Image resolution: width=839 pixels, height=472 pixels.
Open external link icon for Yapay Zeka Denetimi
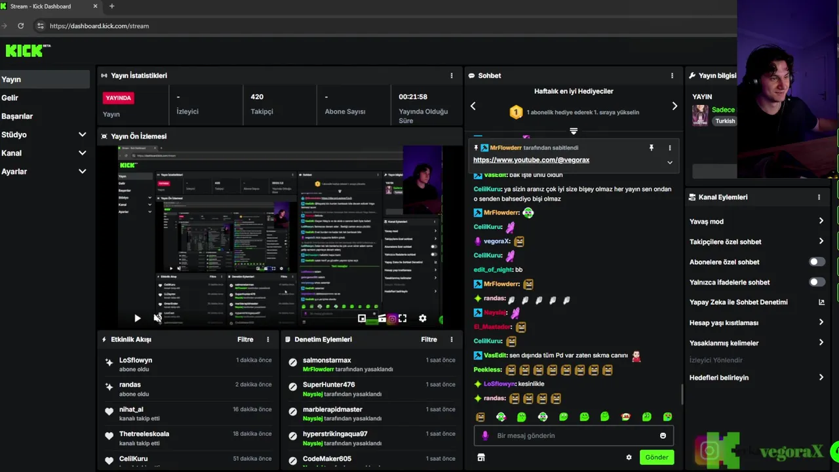821,302
